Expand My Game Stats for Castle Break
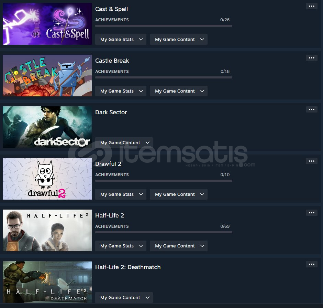The height and width of the screenshot is (308, 323). point(121,91)
